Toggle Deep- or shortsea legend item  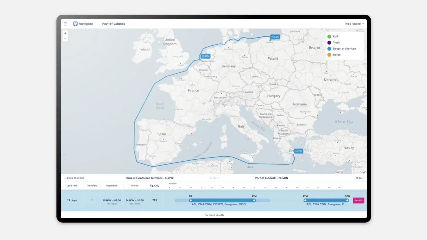point(344,49)
